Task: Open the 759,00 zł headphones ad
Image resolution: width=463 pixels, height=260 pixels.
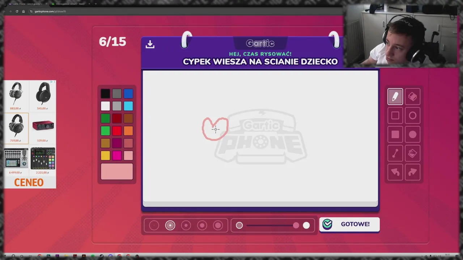Action: click(x=16, y=128)
